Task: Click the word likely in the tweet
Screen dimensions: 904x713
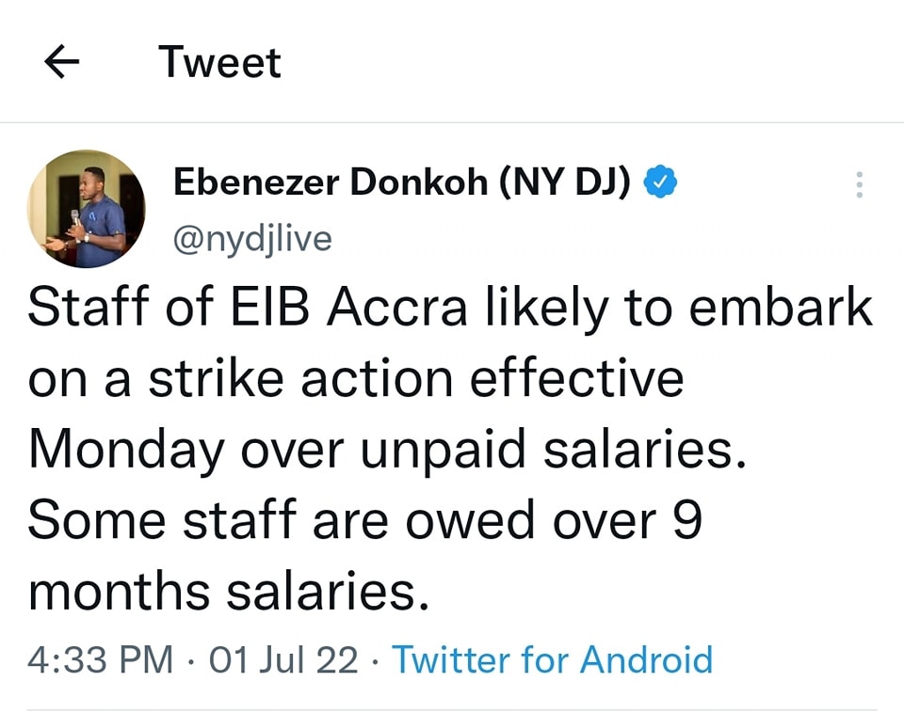Action: tap(547, 309)
